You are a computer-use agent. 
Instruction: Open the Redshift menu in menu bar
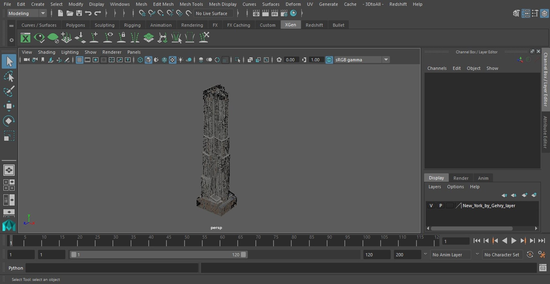click(398, 4)
